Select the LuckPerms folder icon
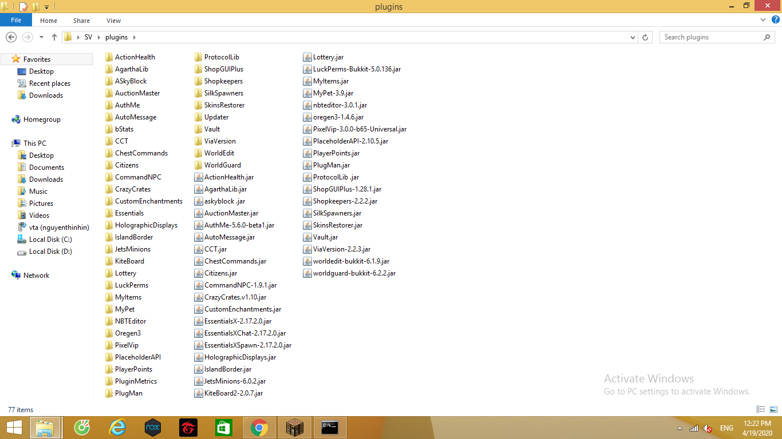 (x=109, y=285)
